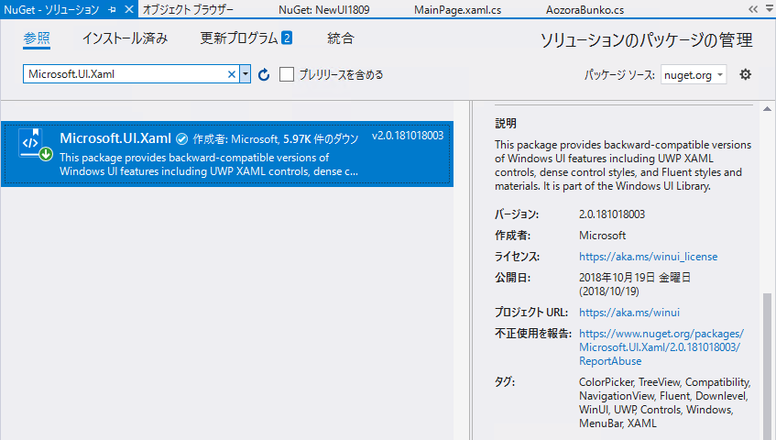The height and width of the screenshot is (440, 776).
Task: Open the オブジェクト ブラウザー document tab
Action: 188,10
